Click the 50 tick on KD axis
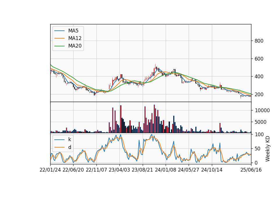The image size is (279, 200). click(x=257, y=148)
